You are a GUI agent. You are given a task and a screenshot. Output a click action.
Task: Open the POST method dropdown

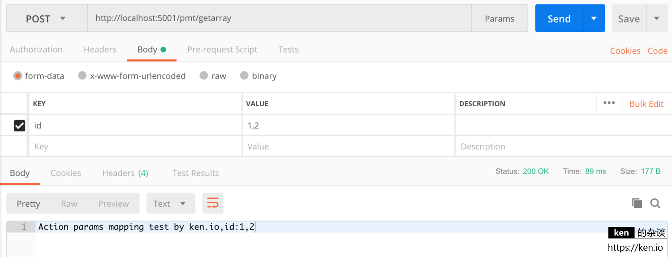[x=47, y=18]
